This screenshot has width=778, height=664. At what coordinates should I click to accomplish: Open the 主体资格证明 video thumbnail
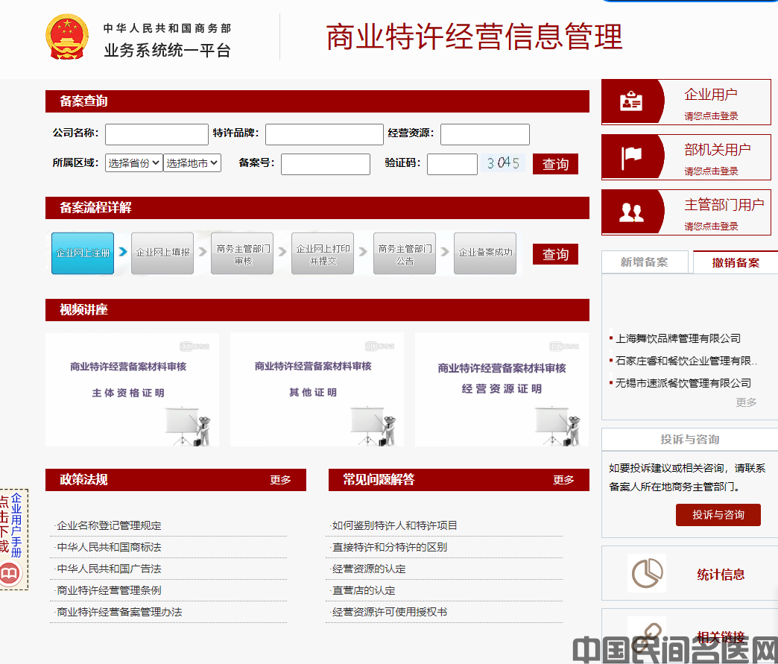pyautogui.click(x=133, y=390)
